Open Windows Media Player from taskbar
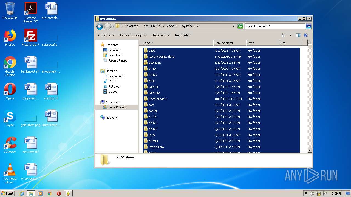The height and width of the screenshot is (197, 351). coord(40,193)
